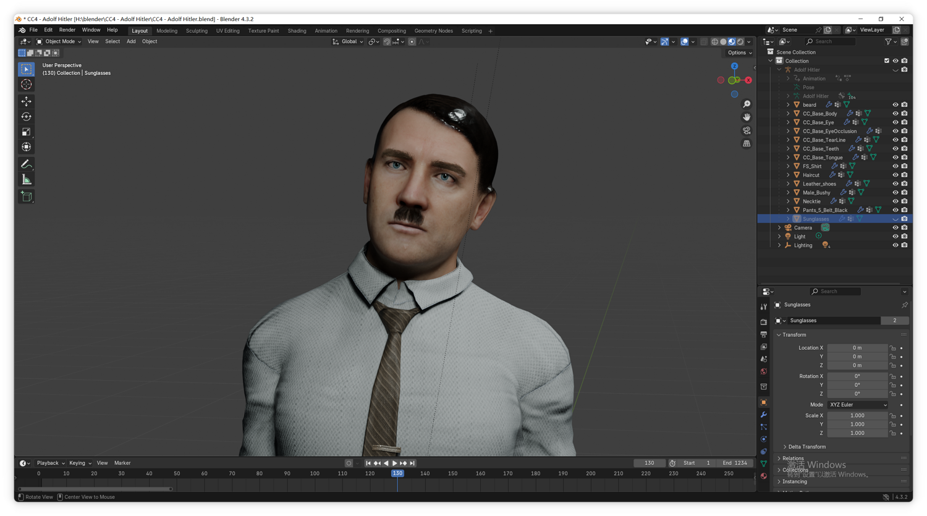This screenshot has width=927, height=516.
Task: Open the Global transform orientation dropdown
Action: [x=347, y=41]
